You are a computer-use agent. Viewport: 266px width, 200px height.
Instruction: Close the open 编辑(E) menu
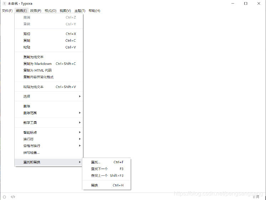coord(21,11)
